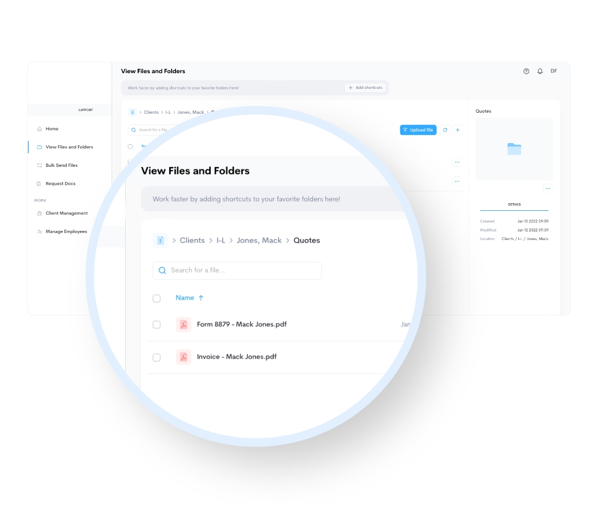Go to Client Management in the sidebar

click(66, 213)
